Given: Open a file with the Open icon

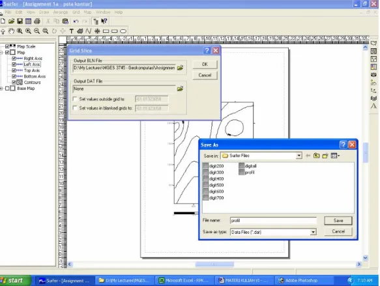Looking at the screenshot, I should [x=11, y=21].
